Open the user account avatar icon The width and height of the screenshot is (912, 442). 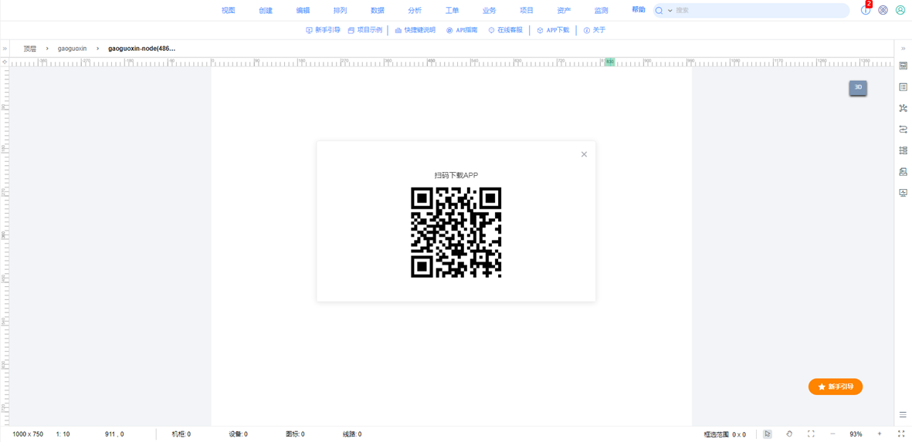[900, 11]
